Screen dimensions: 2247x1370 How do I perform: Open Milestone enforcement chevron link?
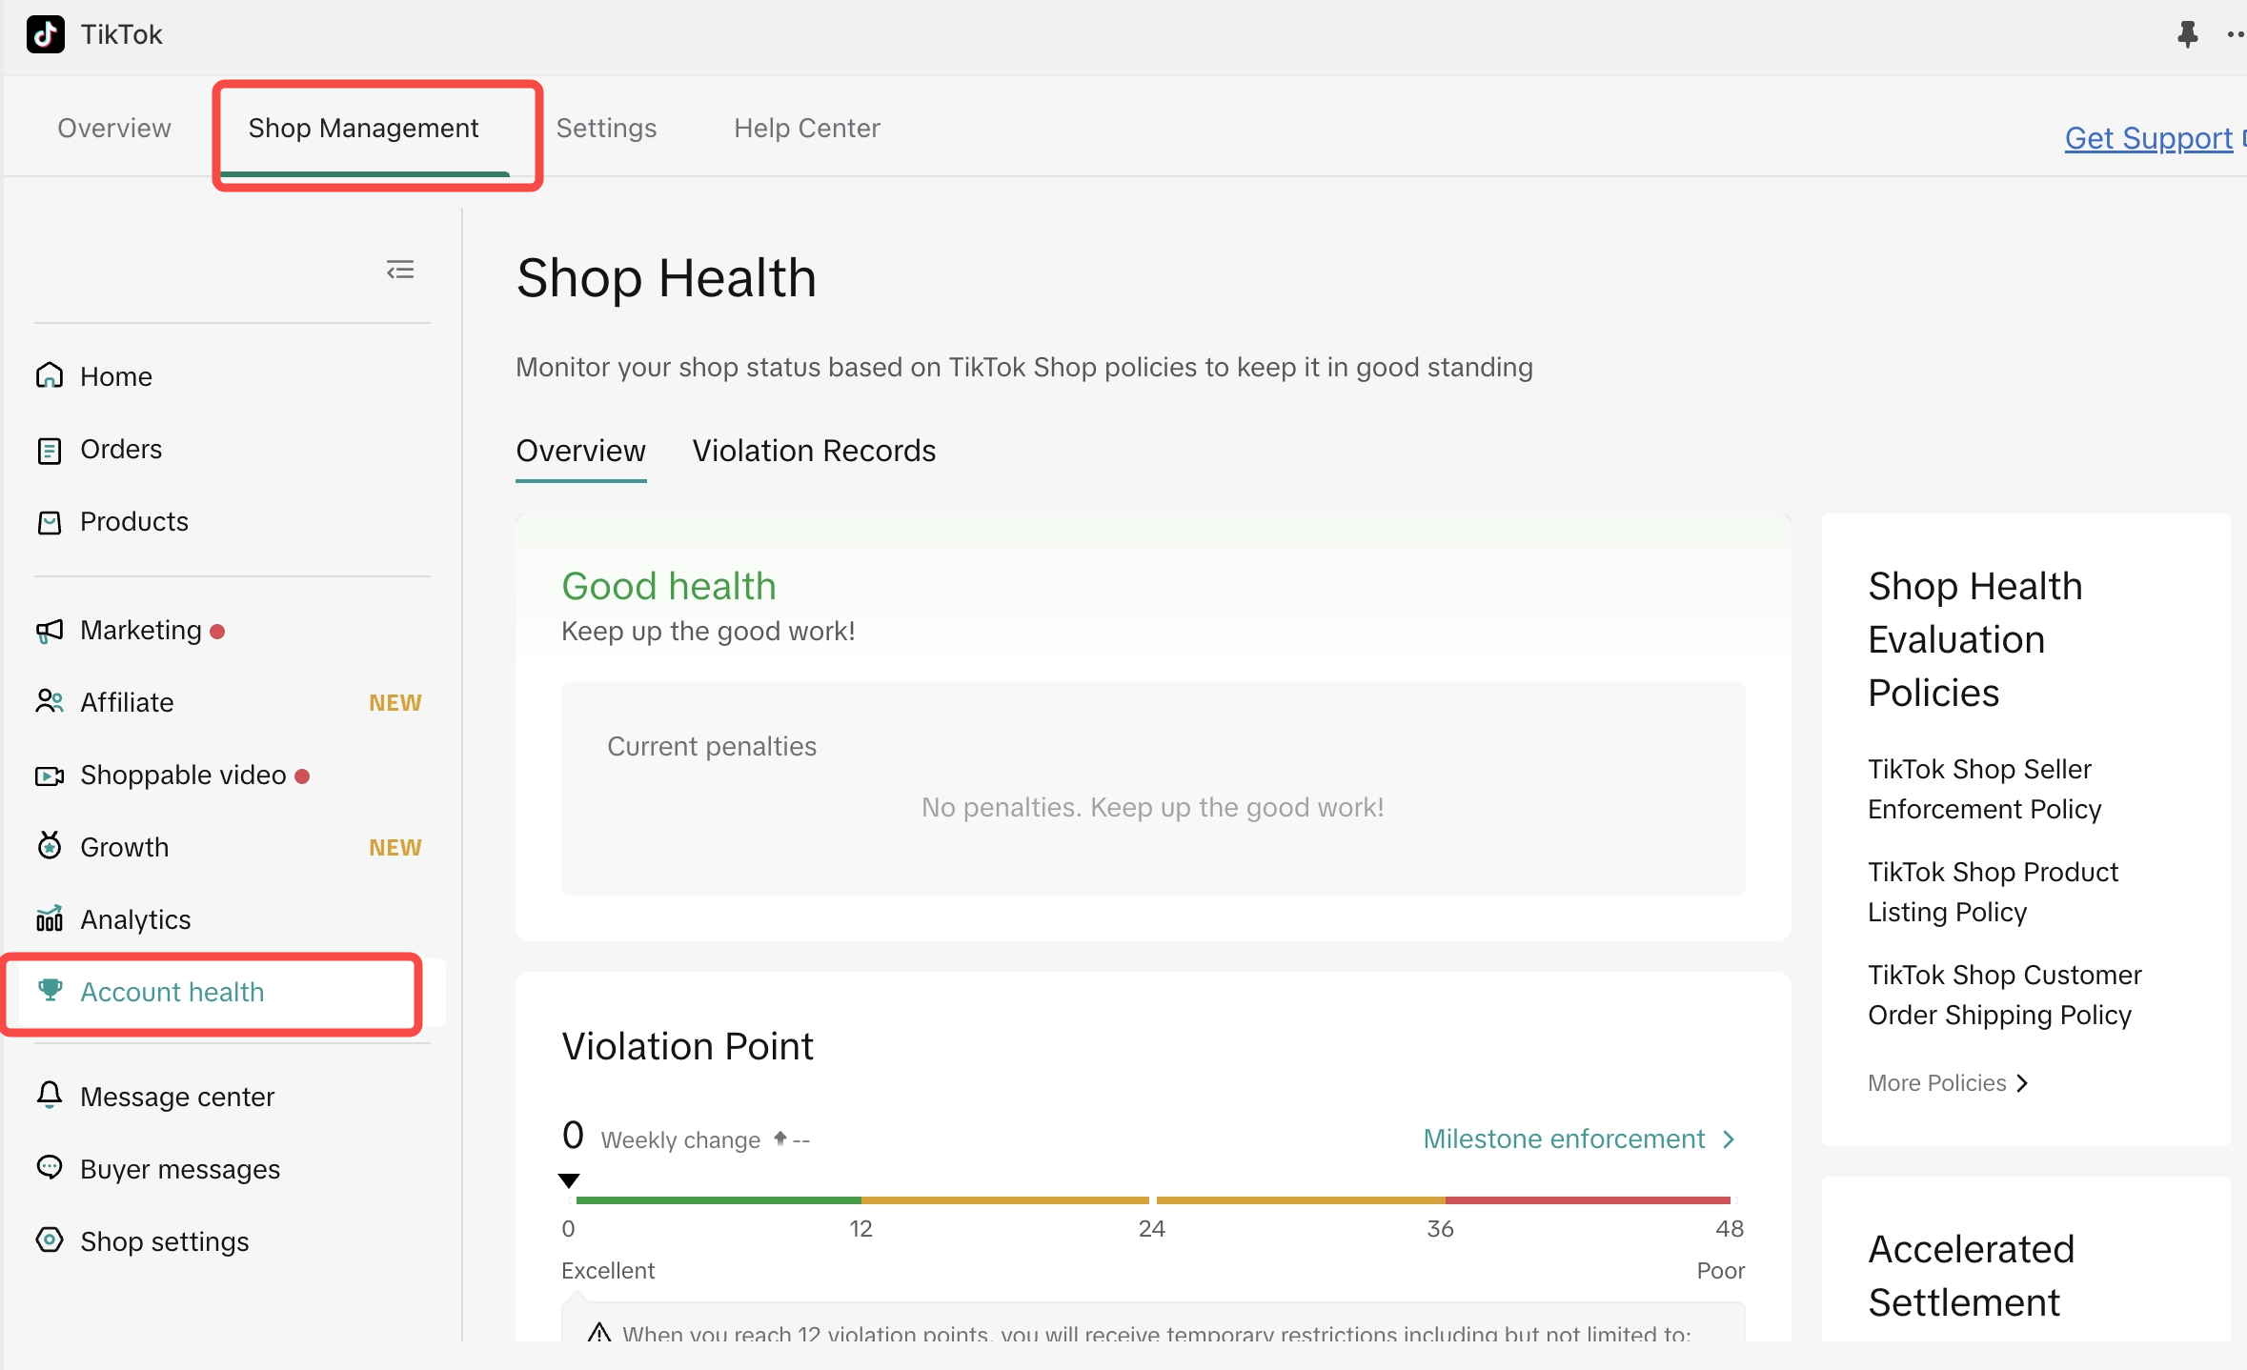coord(1579,1138)
